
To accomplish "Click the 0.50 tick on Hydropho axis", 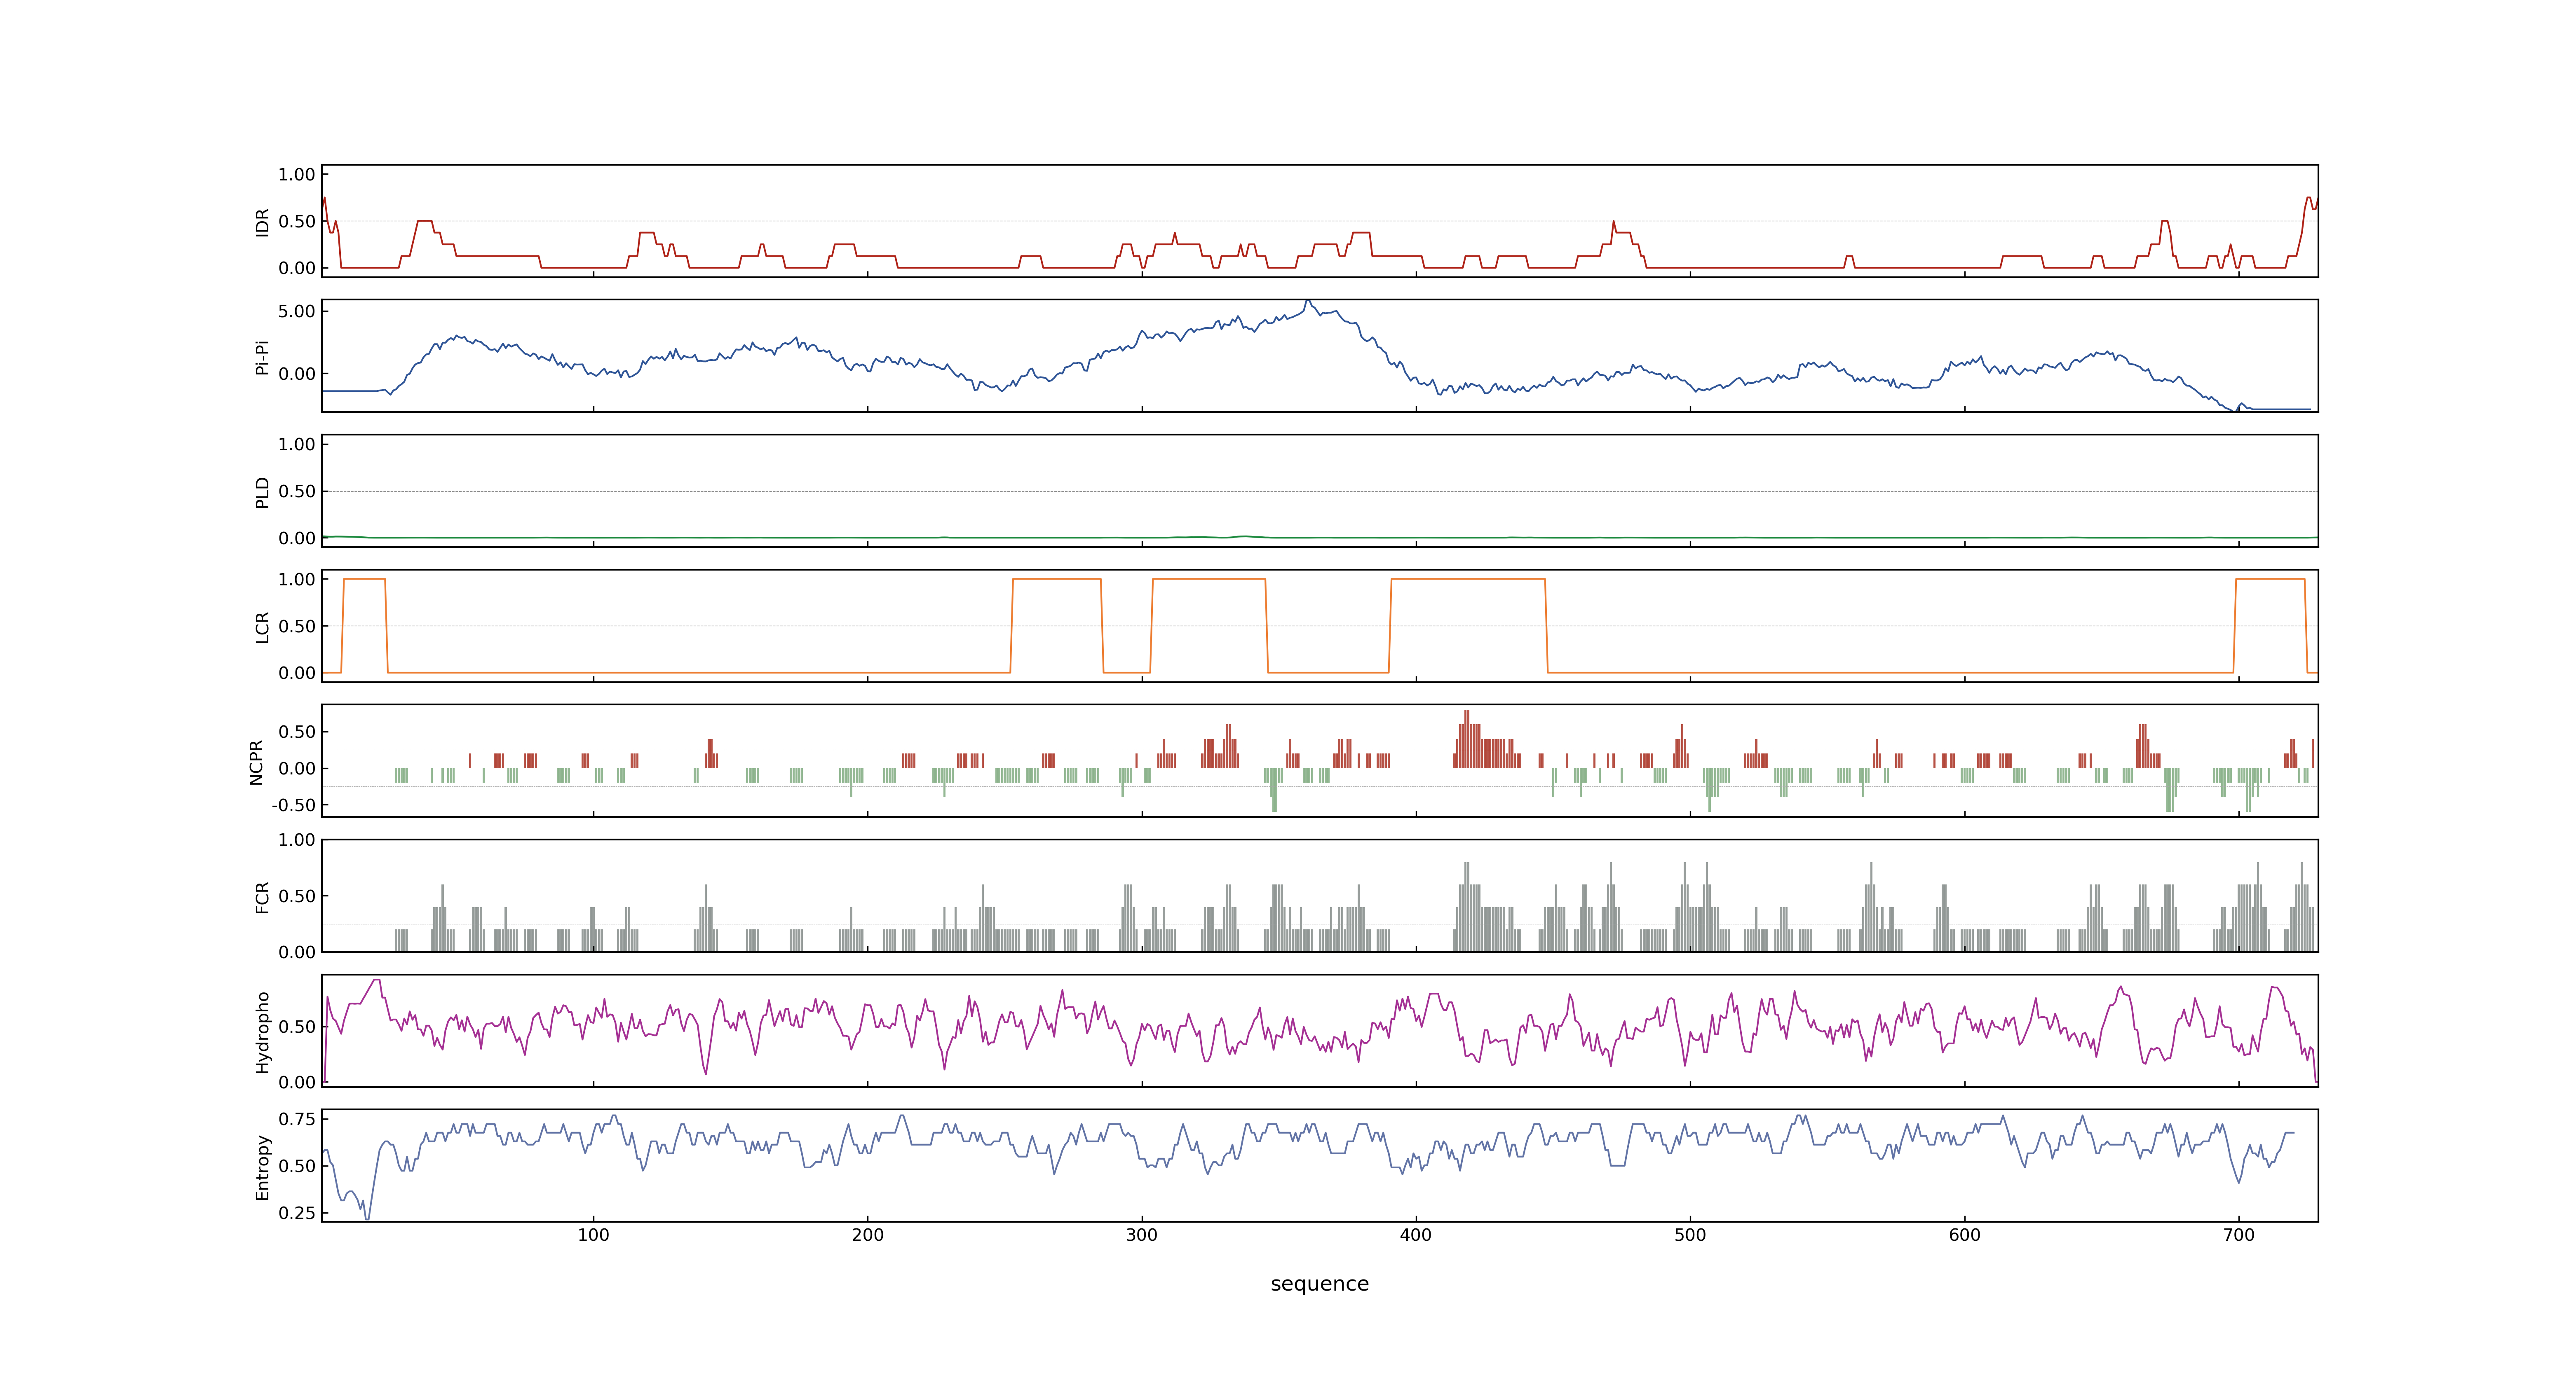I will coord(297,1027).
